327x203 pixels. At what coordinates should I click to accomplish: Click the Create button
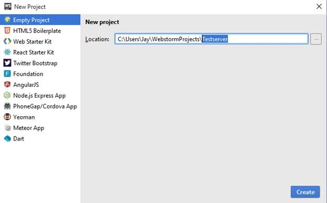(x=306, y=192)
